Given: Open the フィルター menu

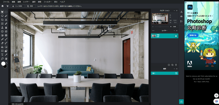Looking at the screenshot, I should click(48, 2).
